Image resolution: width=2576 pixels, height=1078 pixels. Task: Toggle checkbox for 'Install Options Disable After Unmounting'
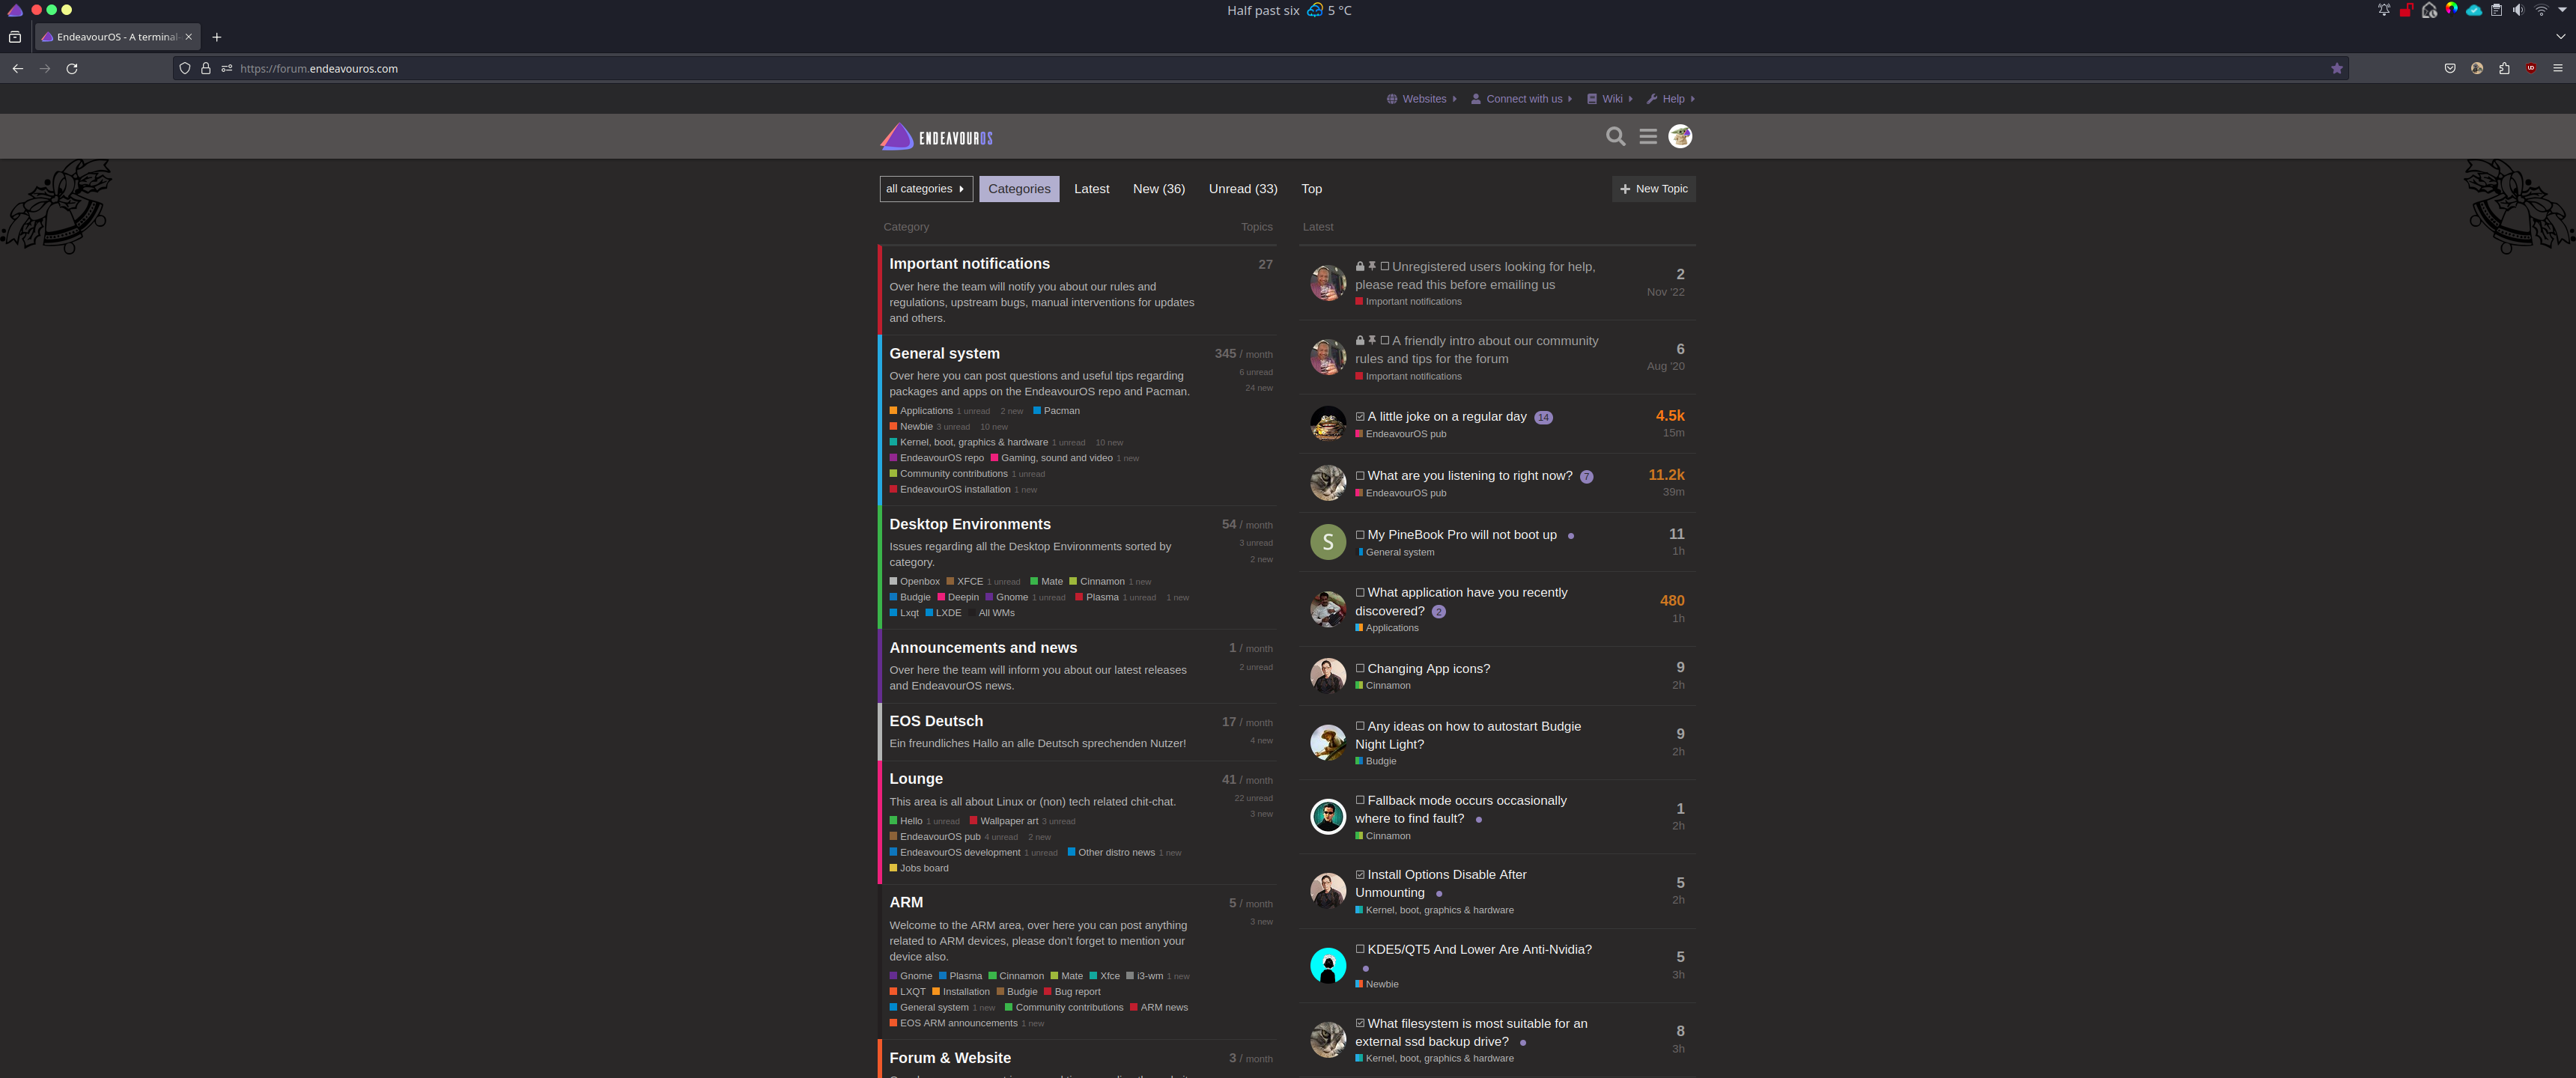tap(1360, 874)
